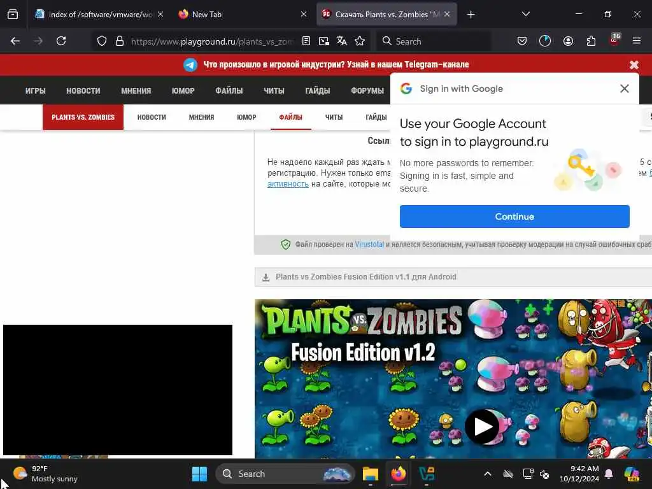This screenshot has width=652, height=489.
Task: Open VMware Workstation taskbar icon
Action: [427, 474]
